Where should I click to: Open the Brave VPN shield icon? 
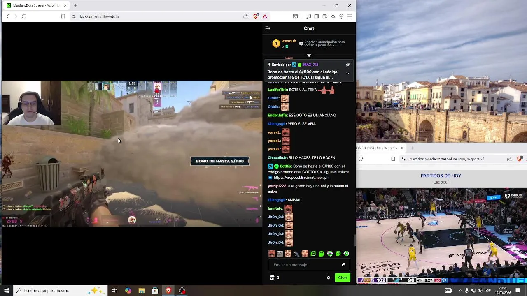(341, 16)
